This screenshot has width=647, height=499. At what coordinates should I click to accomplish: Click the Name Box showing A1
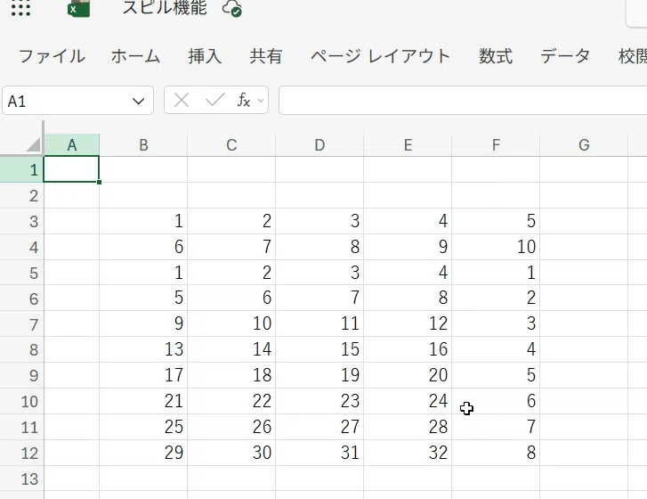[77, 101]
